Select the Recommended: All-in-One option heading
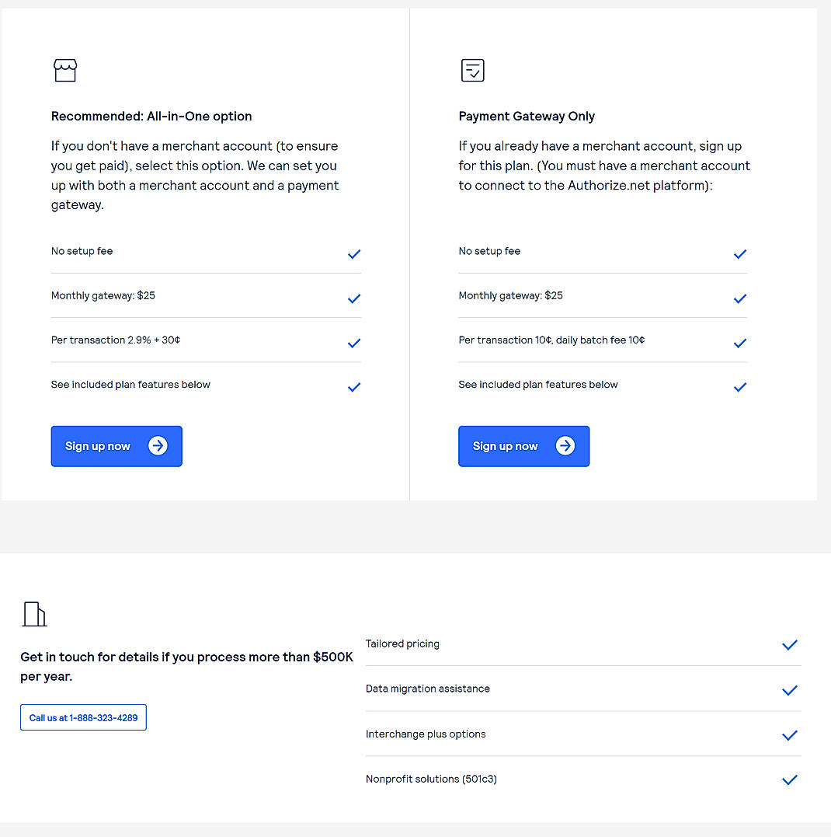 pos(151,116)
